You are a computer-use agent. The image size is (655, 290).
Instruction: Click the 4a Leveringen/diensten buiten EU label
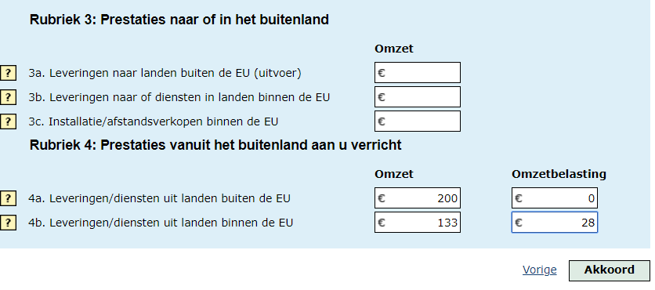159,198
